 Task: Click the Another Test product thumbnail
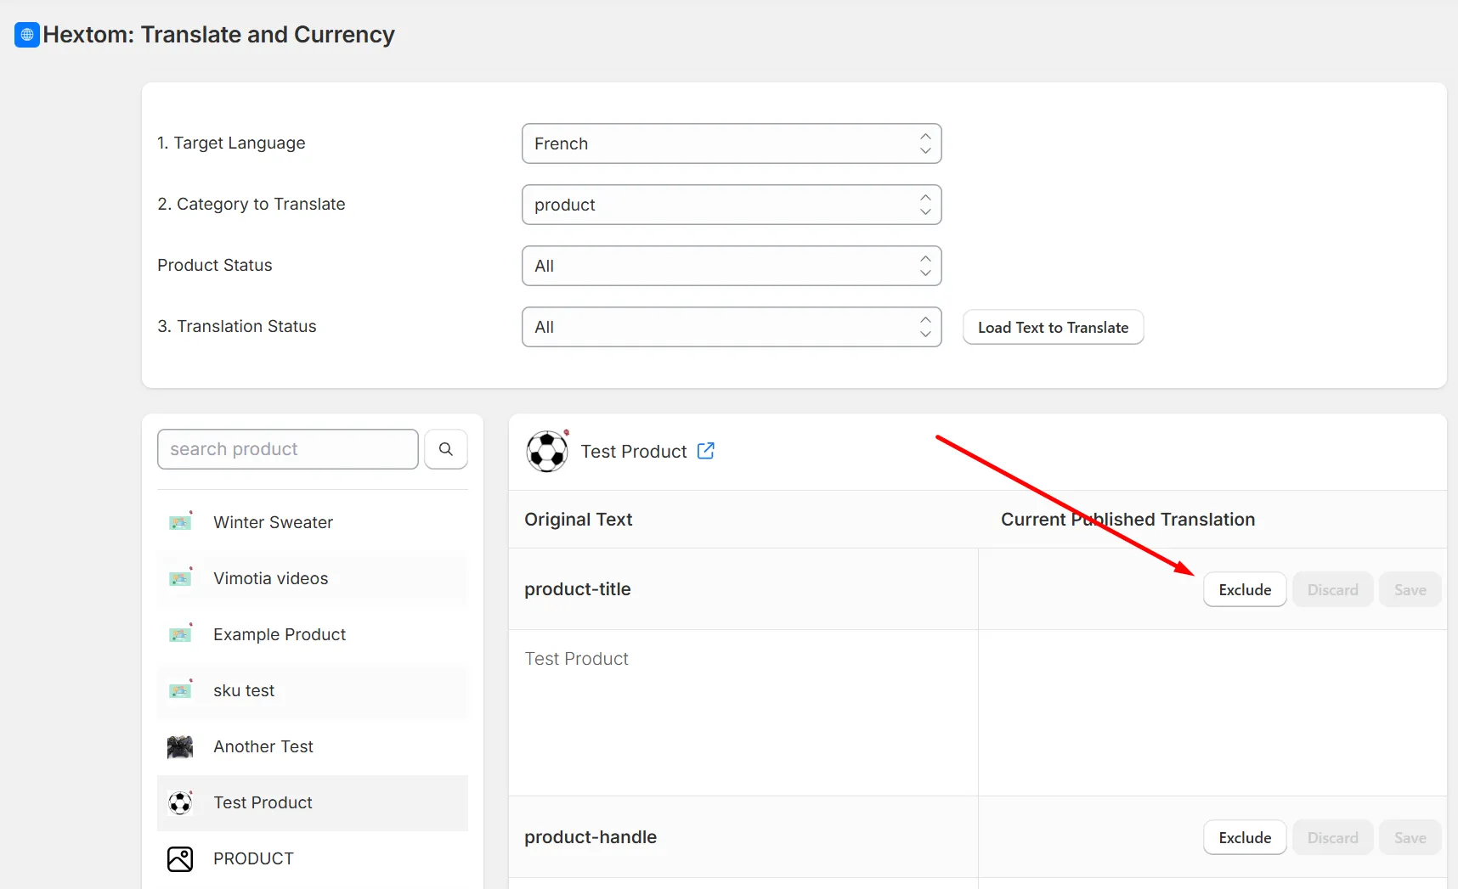point(180,747)
